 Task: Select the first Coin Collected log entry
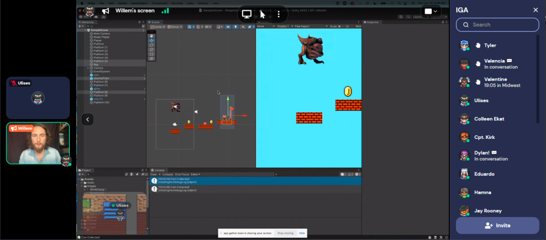click(x=255, y=180)
